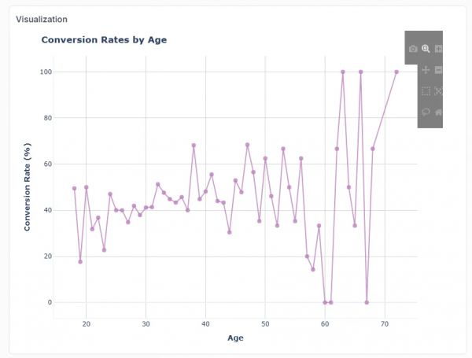
Task: Enable the Lasso Select tool
Action: point(426,113)
